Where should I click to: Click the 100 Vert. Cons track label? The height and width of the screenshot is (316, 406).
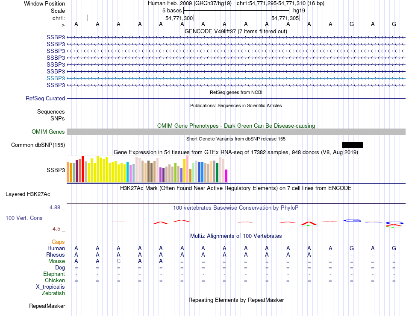pos(24,218)
